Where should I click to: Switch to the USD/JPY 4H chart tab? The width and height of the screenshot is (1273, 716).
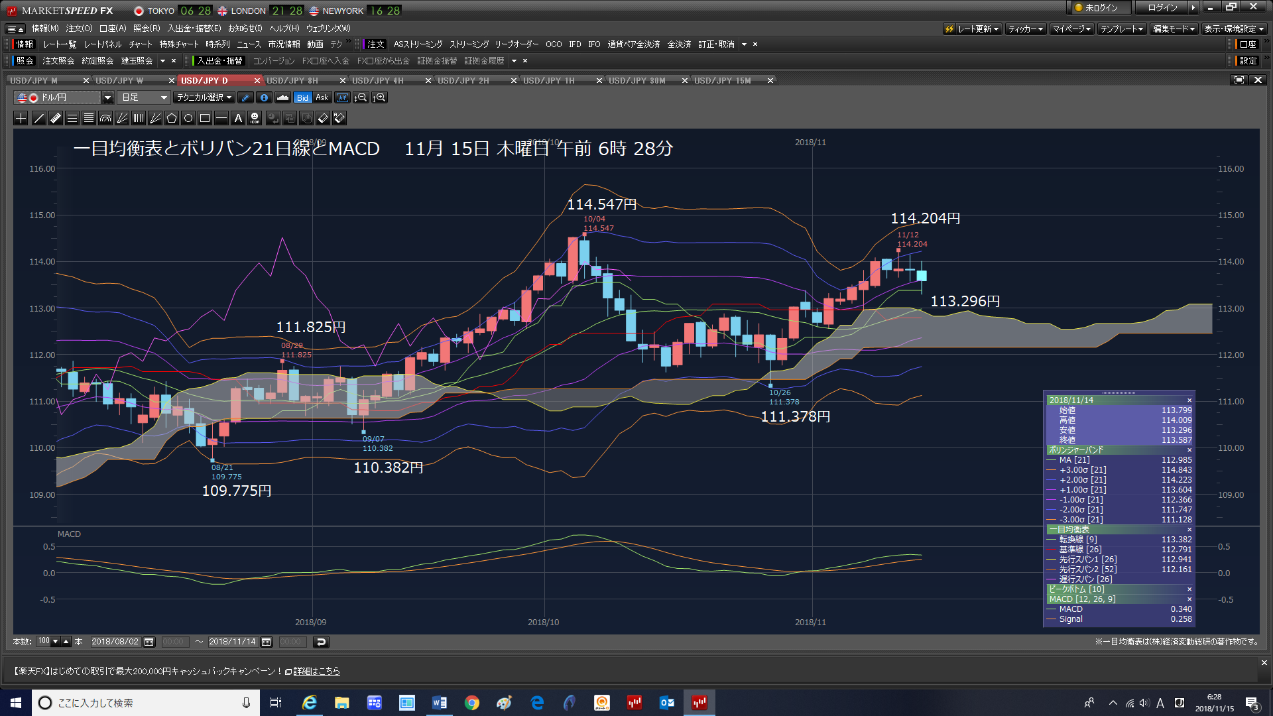(378, 80)
